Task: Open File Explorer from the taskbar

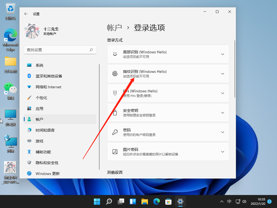Action: 145,201
